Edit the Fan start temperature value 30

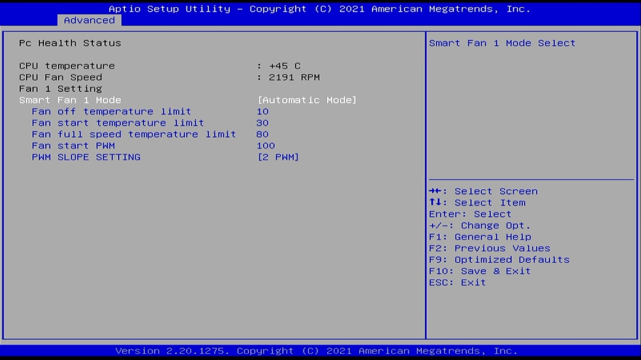pyautogui.click(x=262, y=123)
